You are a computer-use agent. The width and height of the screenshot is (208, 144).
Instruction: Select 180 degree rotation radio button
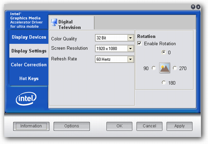(164, 82)
